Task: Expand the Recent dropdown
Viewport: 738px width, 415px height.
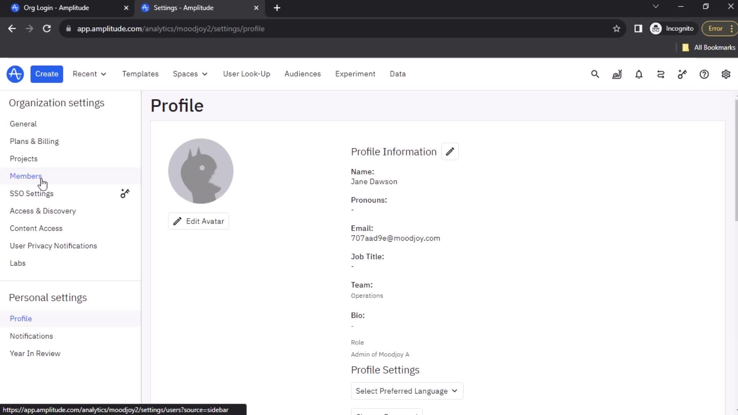Action: 89,74
